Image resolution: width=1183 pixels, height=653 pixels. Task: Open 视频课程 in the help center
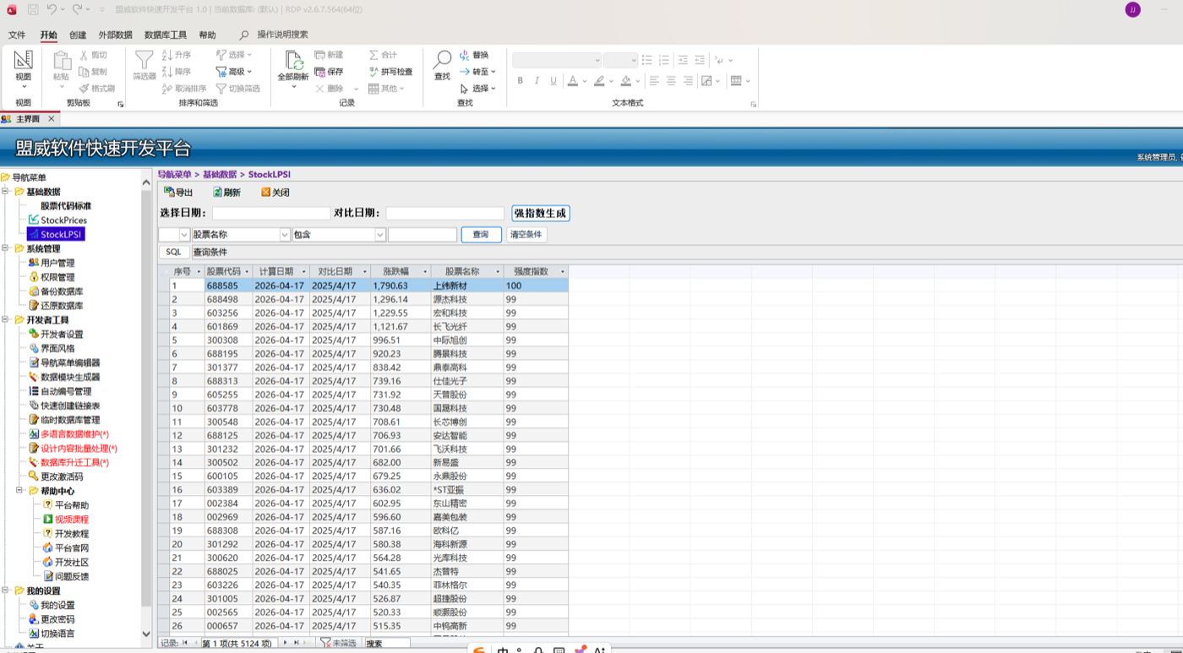(x=72, y=520)
